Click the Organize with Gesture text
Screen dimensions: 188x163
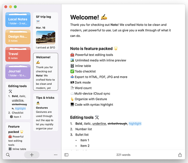point(91,99)
